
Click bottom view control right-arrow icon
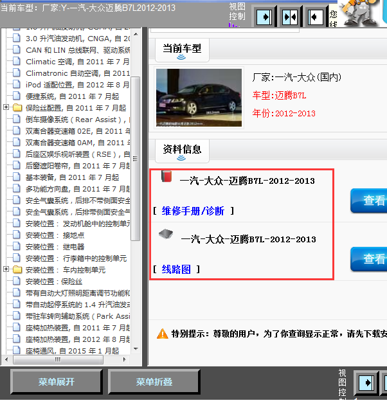click(x=366, y=383)
